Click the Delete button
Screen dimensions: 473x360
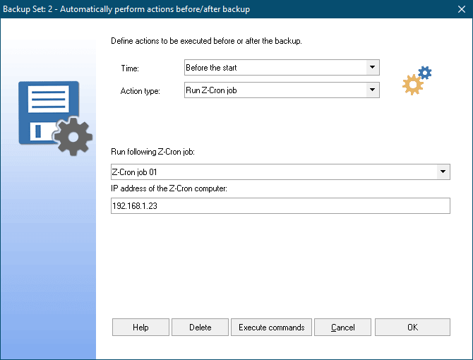click(200, 327)
